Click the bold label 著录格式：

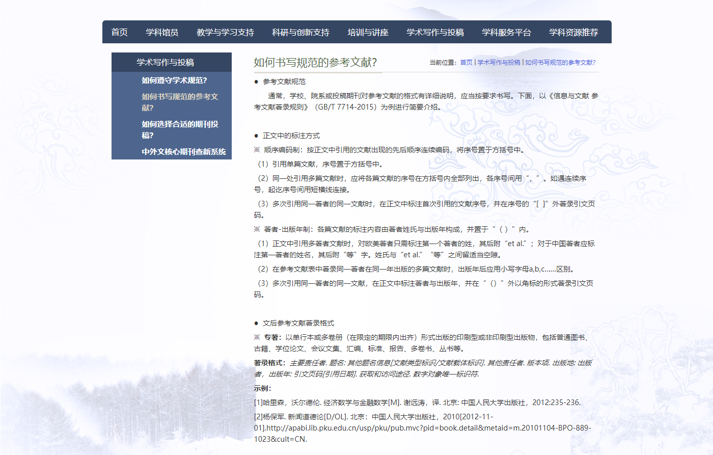coord(270,363)
